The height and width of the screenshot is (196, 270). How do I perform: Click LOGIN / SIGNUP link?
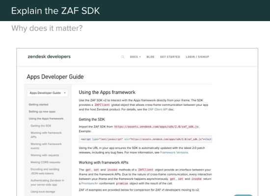point(197,57)
